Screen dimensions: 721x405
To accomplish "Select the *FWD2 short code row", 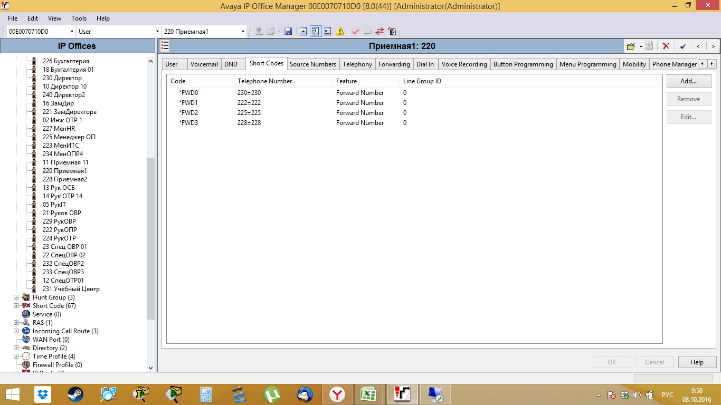I will click(x=414, y=113).
